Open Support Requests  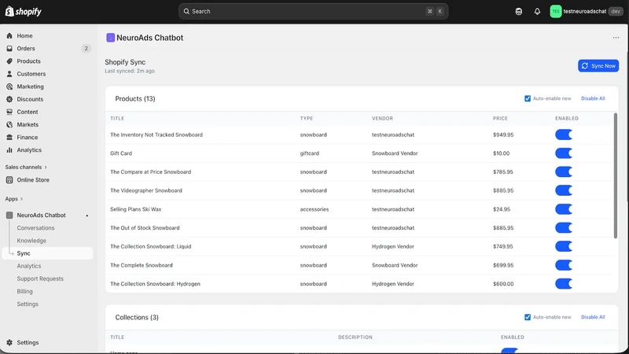(x=40, y=278)
